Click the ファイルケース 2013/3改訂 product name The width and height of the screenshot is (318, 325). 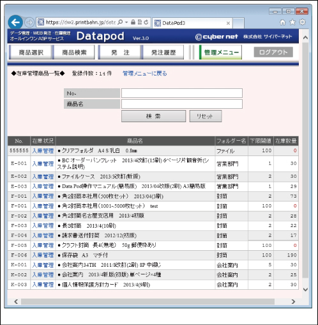[x=99, y=177]
